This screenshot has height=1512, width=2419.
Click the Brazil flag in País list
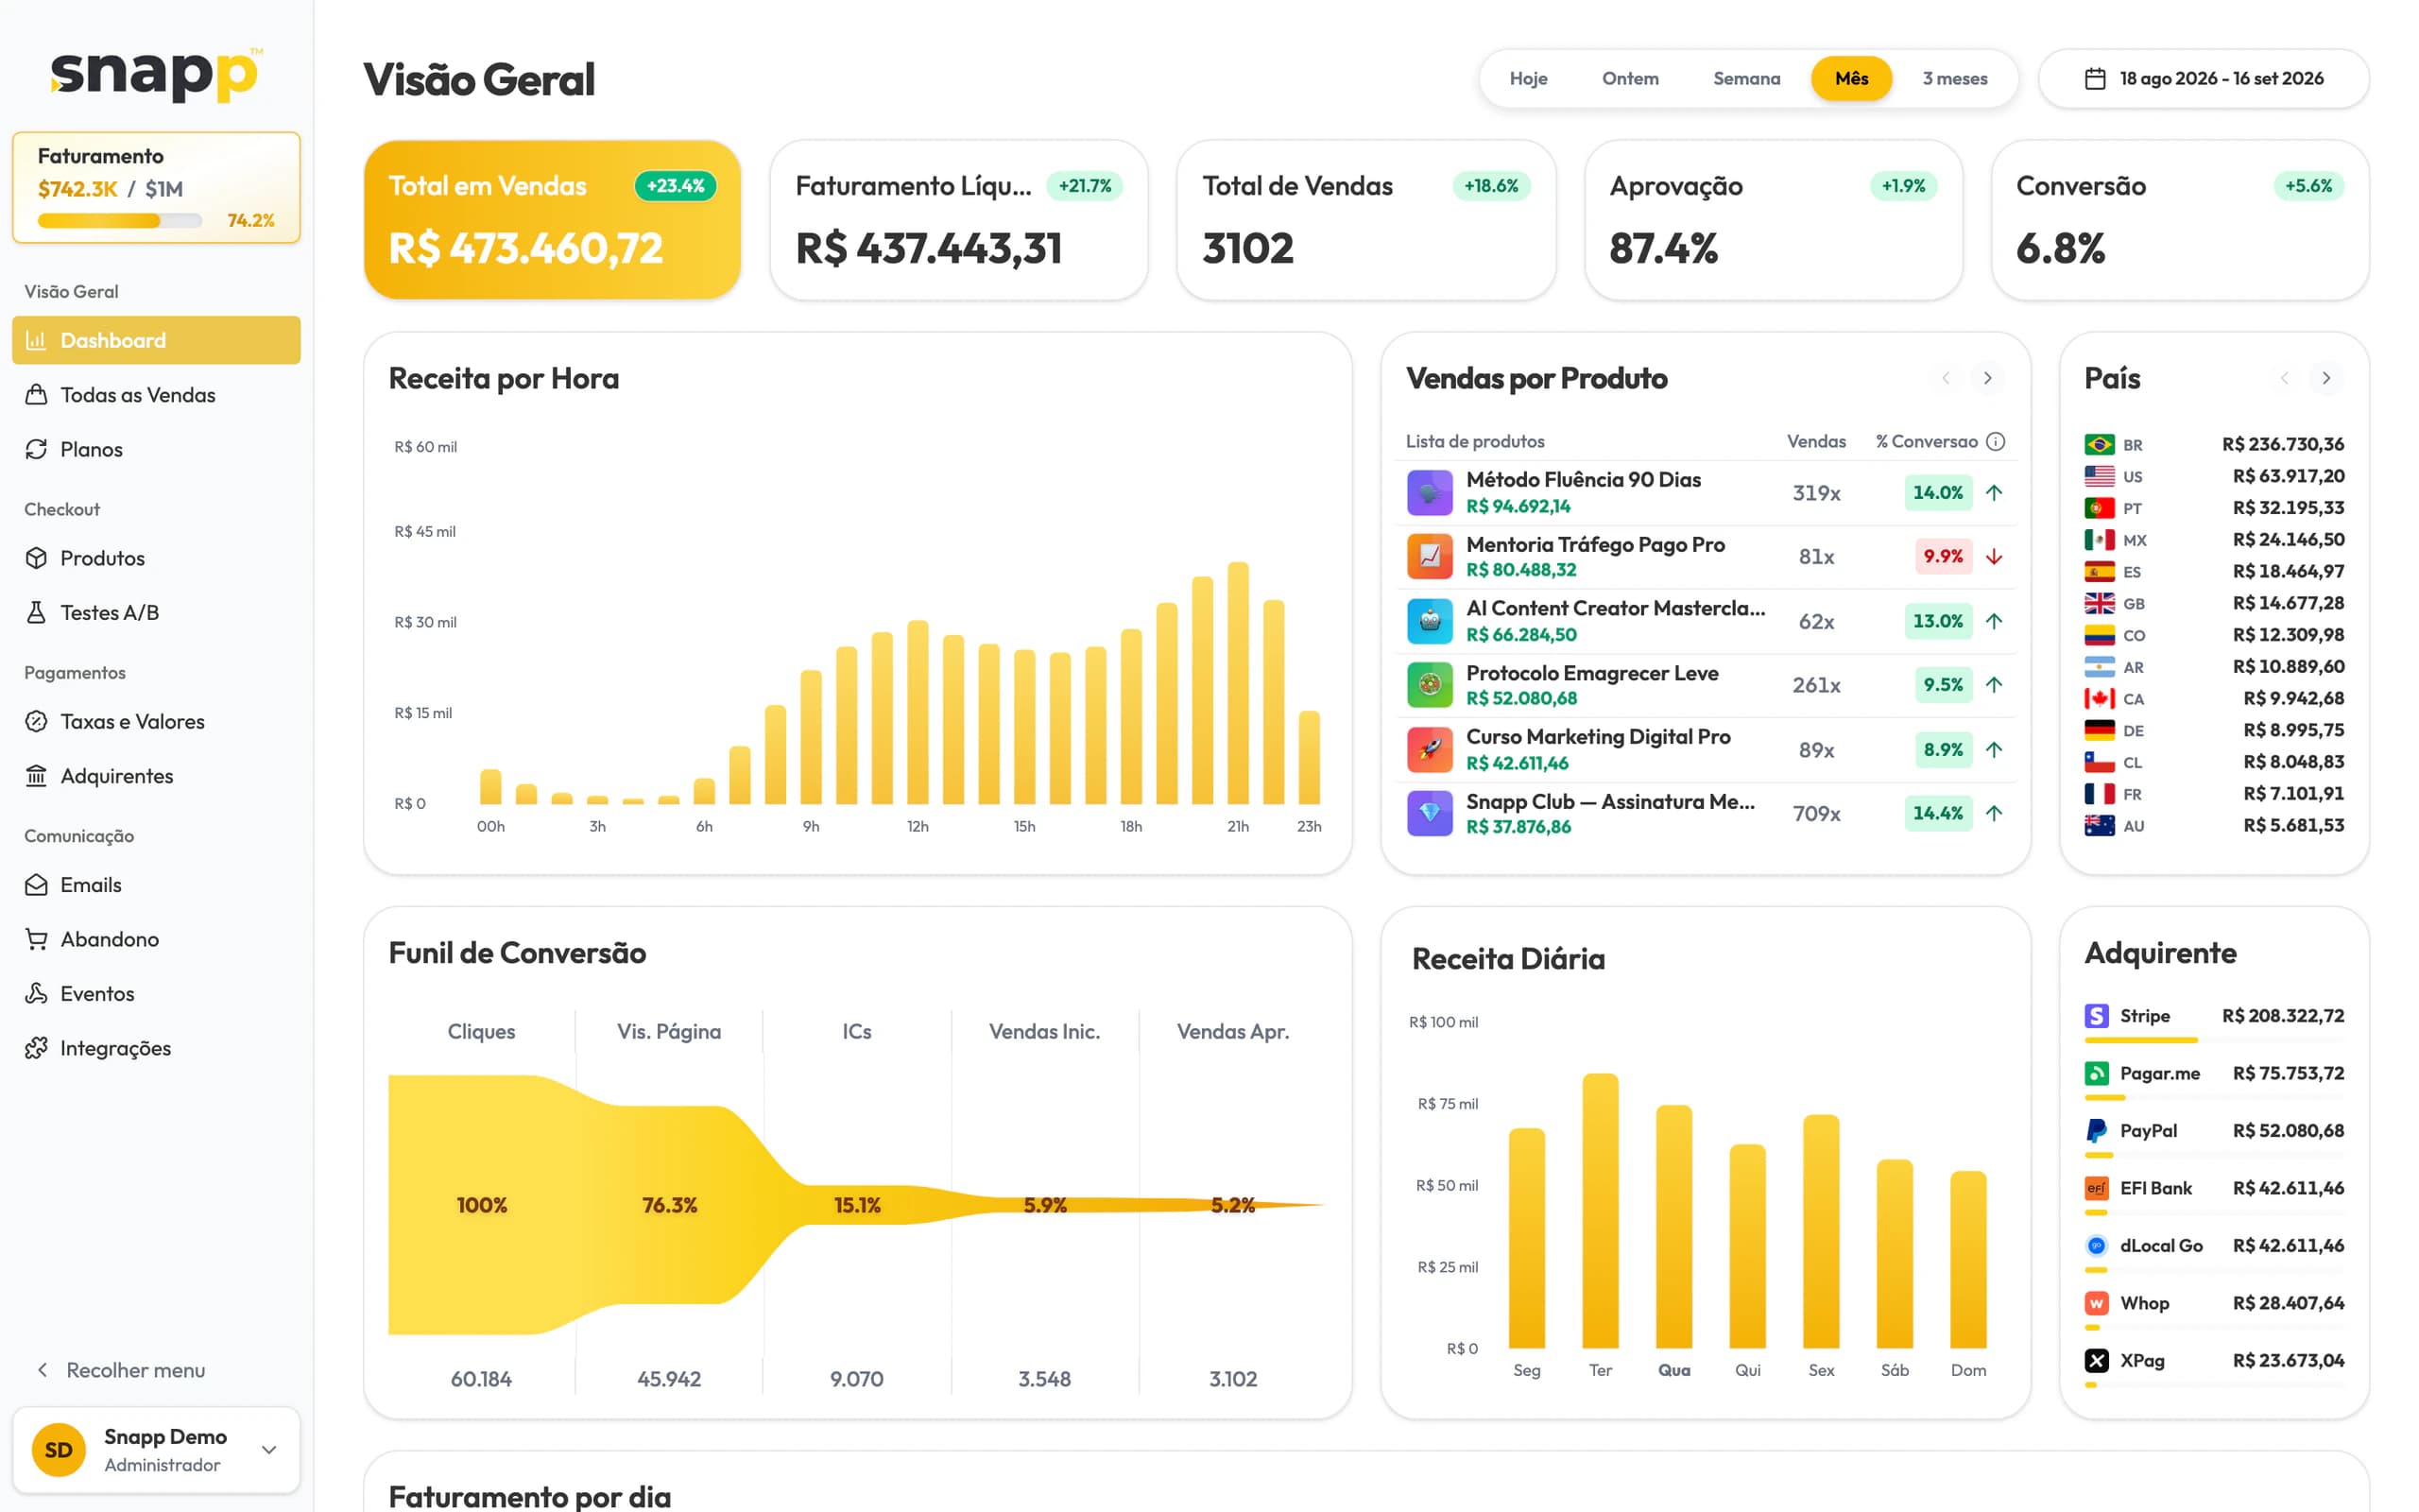click(x=2099, y=444)
